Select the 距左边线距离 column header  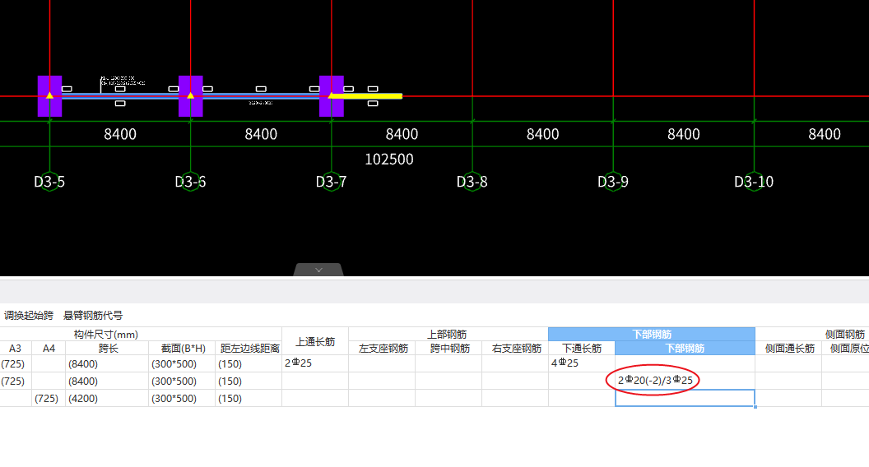pos(249,348)
